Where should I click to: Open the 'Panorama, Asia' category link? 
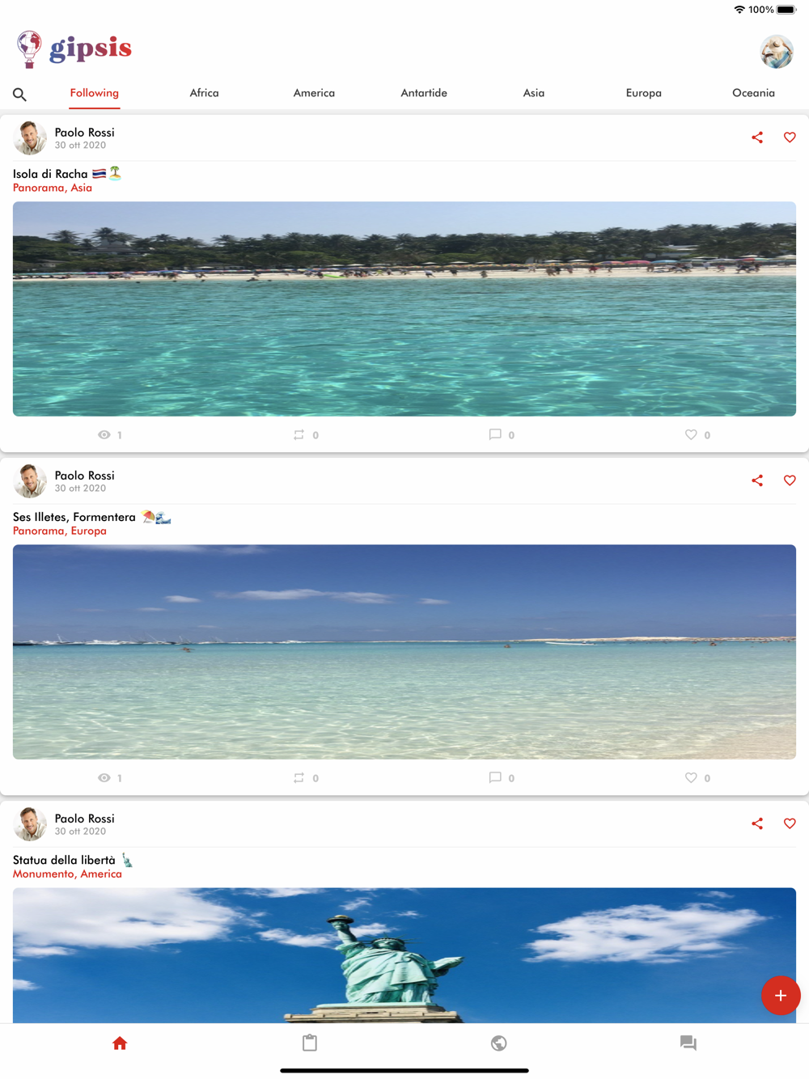point(53,188)
